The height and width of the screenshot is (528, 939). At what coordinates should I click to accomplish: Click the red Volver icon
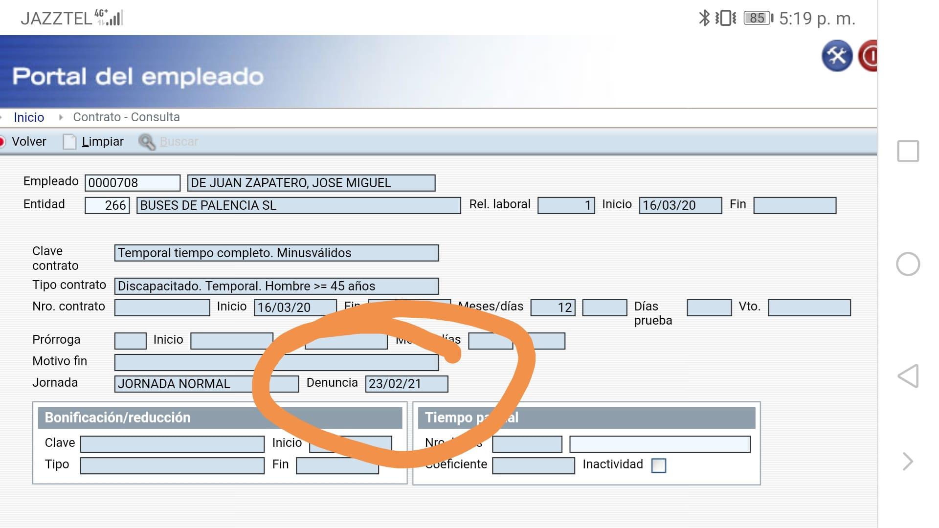coord(2,142)
